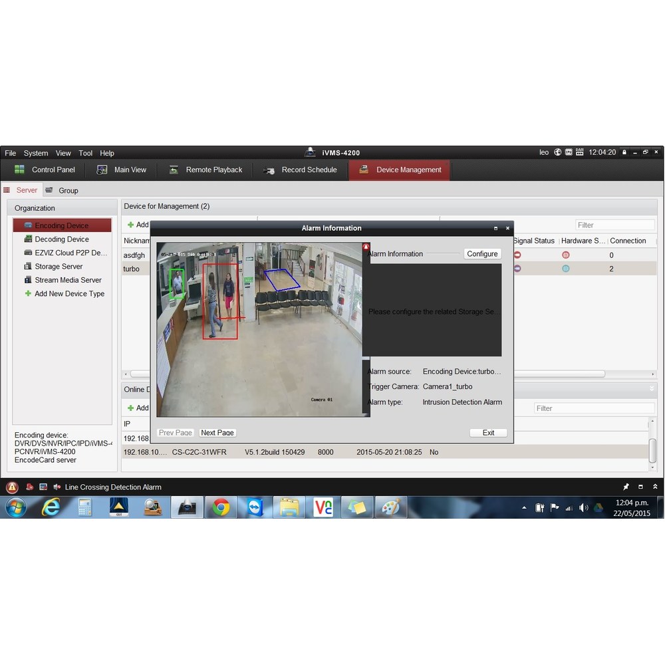Click Signal Status icon for asdfgh row
Image resolution: width=665 pixels, height=665 pixels.
pos(517,255)
